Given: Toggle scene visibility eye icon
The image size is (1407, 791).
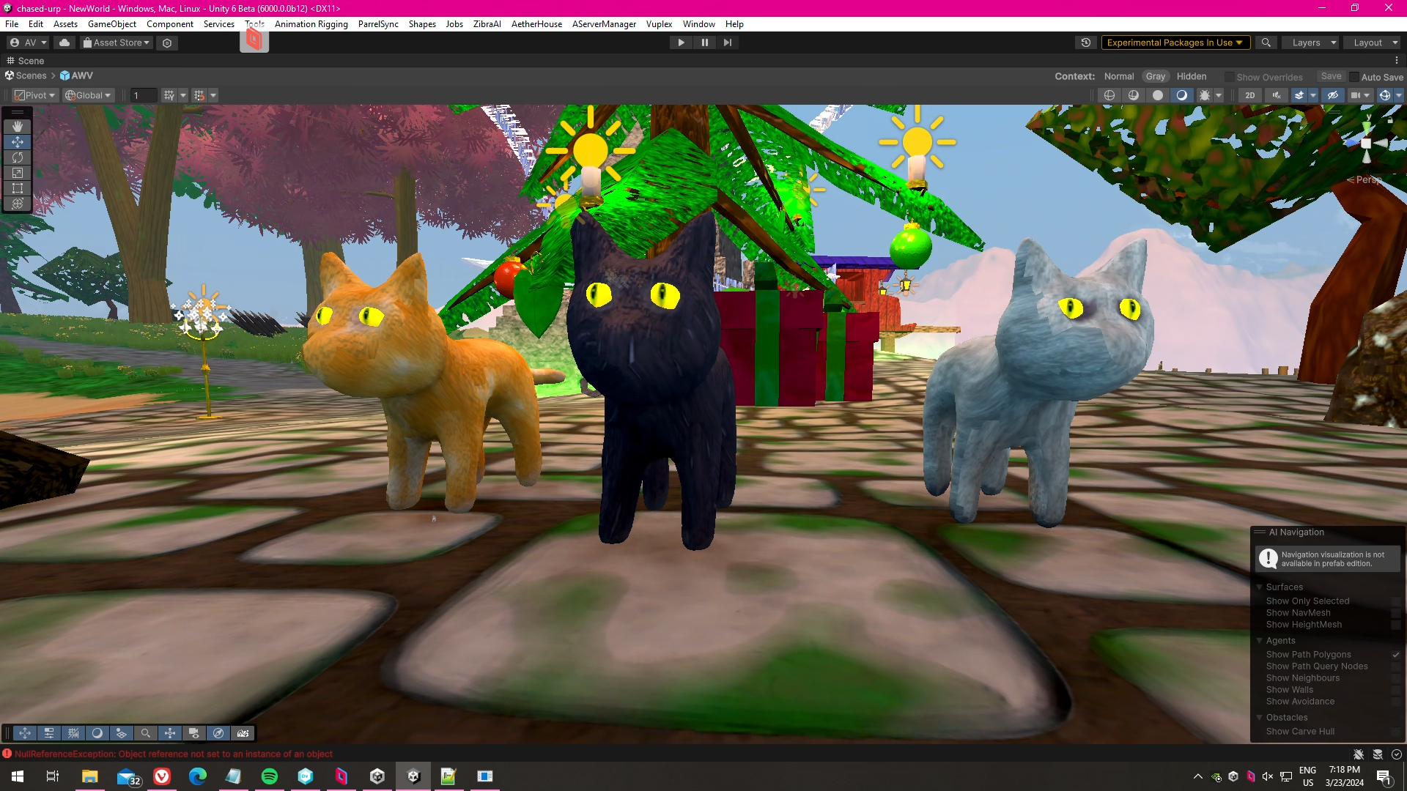Looking at the screenshot, I should pyautogui.click(x=1333, y=95).
